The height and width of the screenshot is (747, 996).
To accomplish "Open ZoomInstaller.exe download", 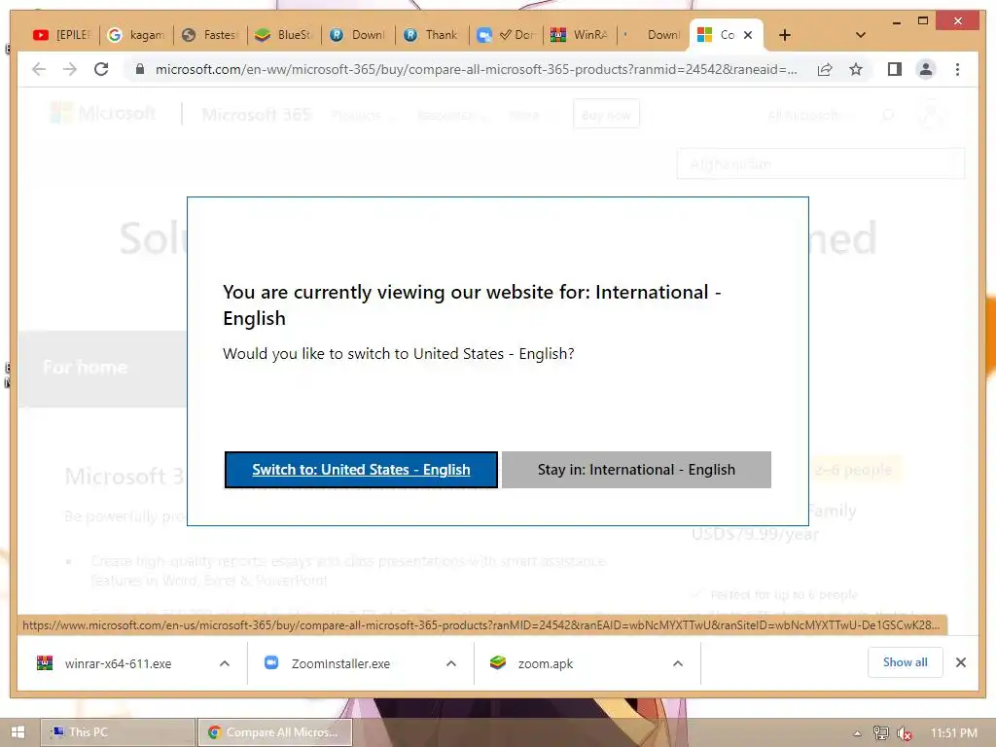I will [340, 663].
